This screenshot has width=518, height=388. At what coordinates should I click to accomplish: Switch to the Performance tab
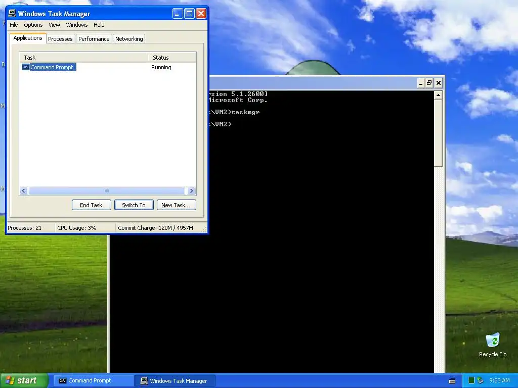click(94, 39)
